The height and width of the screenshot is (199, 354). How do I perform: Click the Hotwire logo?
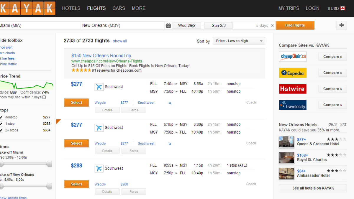(x=293, y=89)
